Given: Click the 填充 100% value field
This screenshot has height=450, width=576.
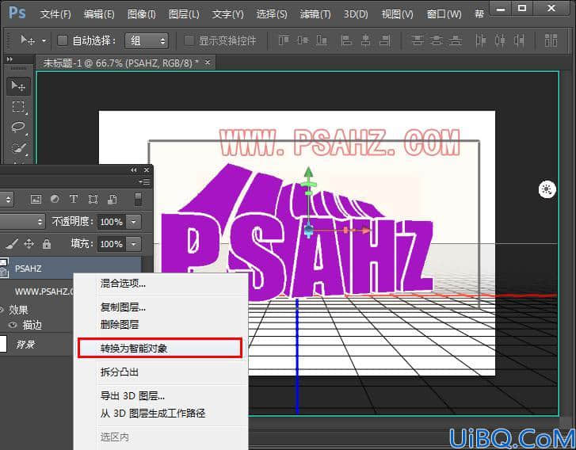Looking at the screenshot, I should (x=111, y=244).
